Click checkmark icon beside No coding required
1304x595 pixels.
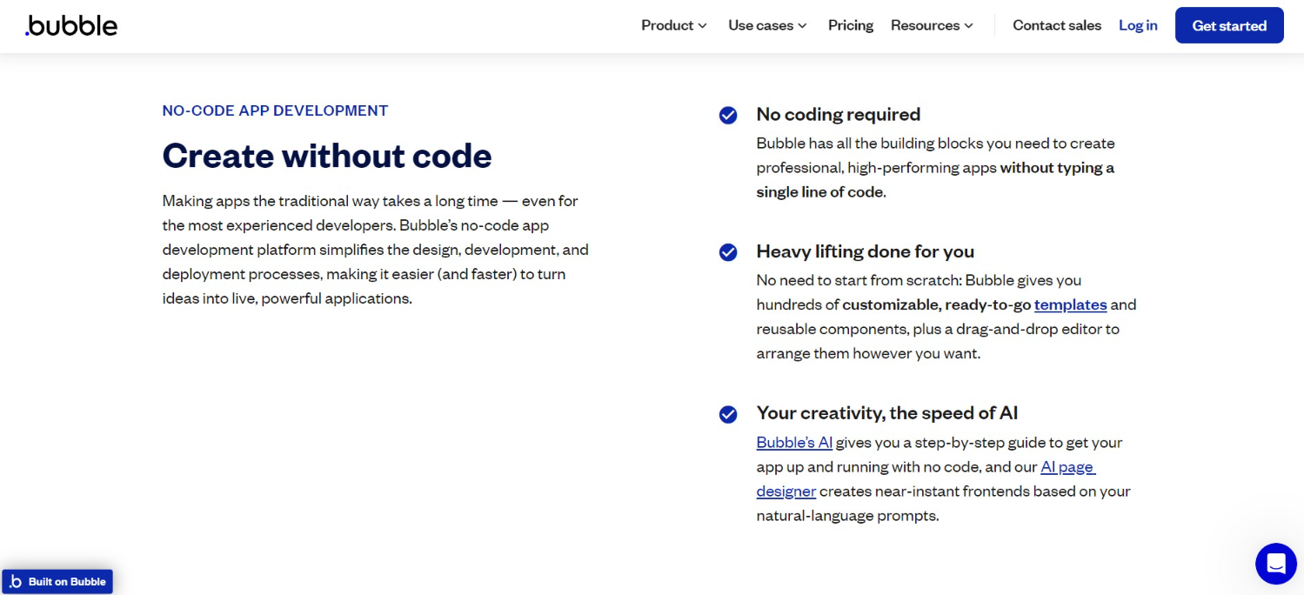tap(728, 116)
